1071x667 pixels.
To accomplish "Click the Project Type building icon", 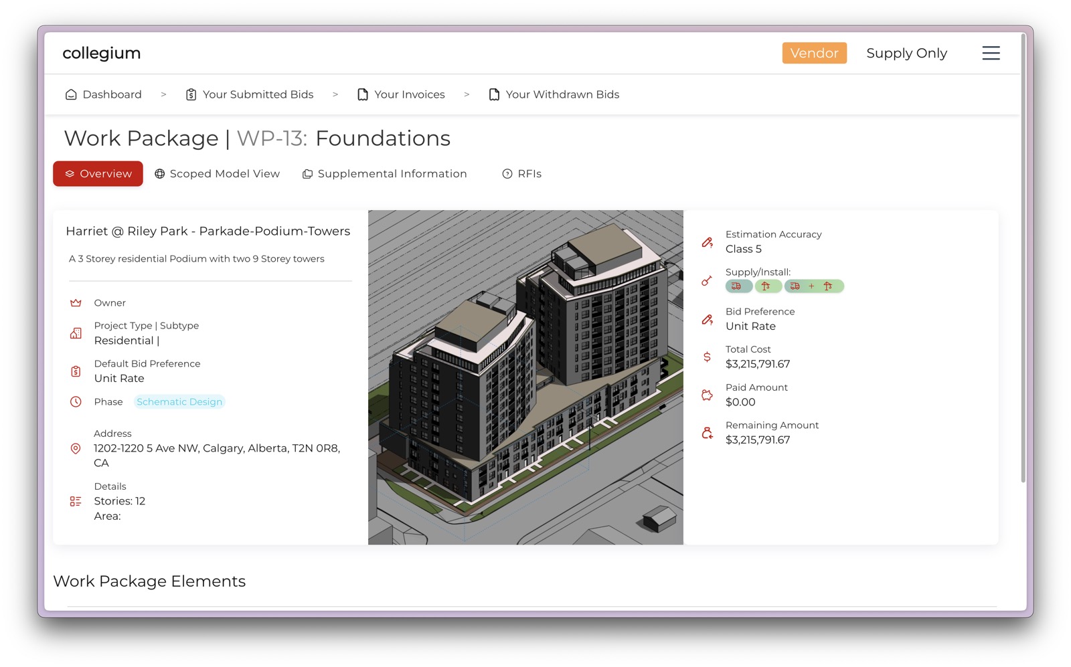I will coord(76,333).
